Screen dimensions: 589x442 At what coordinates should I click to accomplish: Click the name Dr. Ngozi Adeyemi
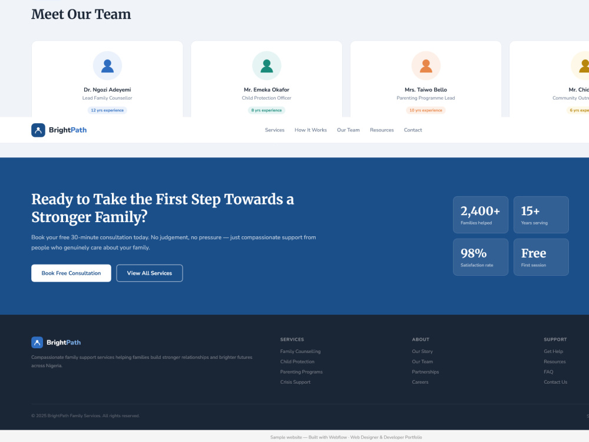pos(107,90)
